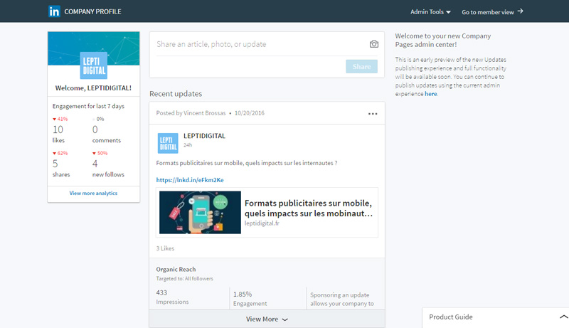
Task: Click the 10 likes engagement stat
Action: coord(58,134)
